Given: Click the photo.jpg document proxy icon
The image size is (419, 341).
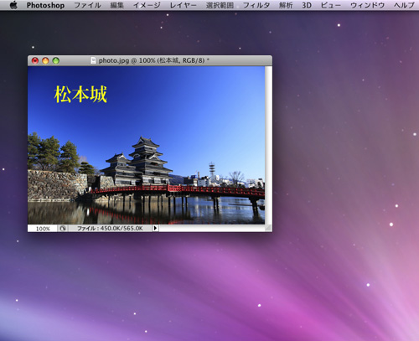Looking at the screenshot, I should (93, 60).
